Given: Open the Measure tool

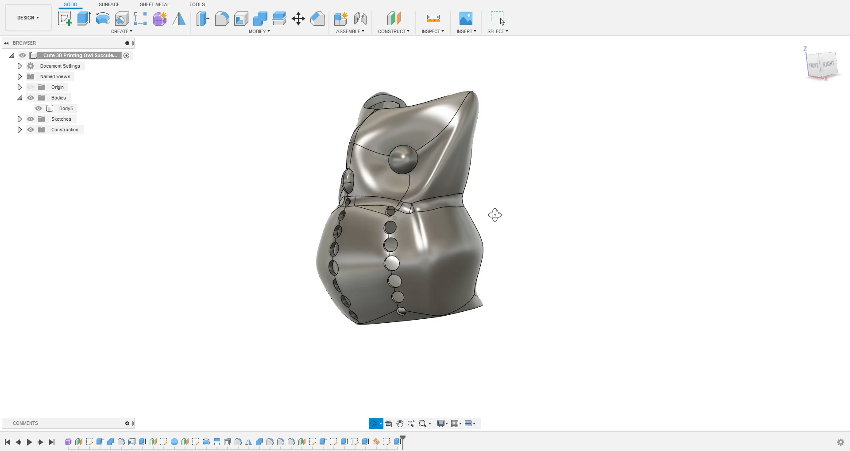Looking at the screenshot, I should click(x=433, y=19).
